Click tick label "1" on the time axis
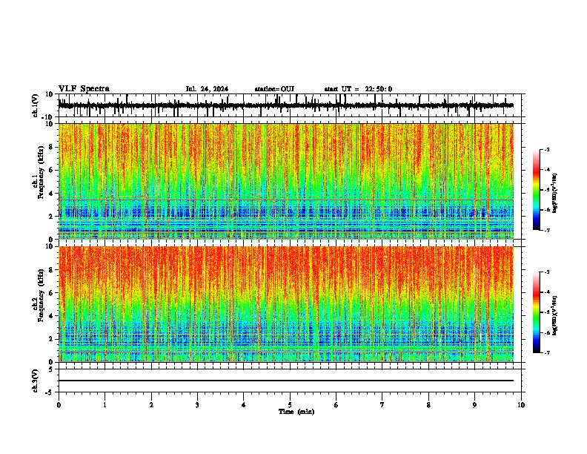The height and width of the screenshot is (454, 587). (x=105, y=405)
